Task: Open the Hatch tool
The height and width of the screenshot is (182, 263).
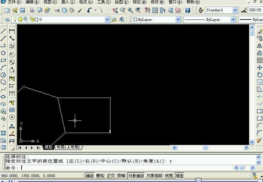Action: [3, 133]
